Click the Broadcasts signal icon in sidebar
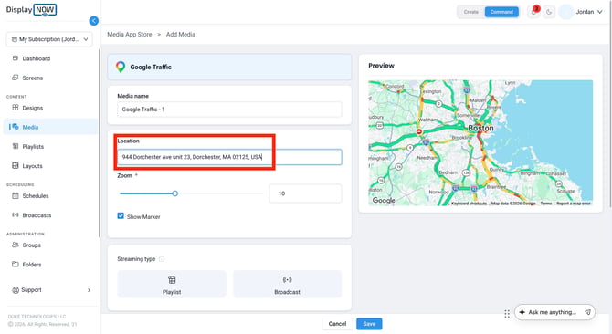The image size is (612, 334). (16, 215)
